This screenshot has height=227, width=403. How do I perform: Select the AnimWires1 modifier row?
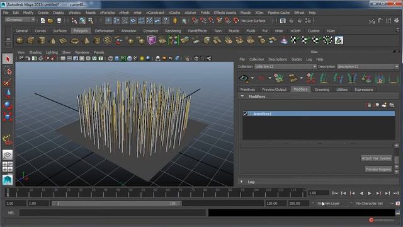click(x=319, y=113)
